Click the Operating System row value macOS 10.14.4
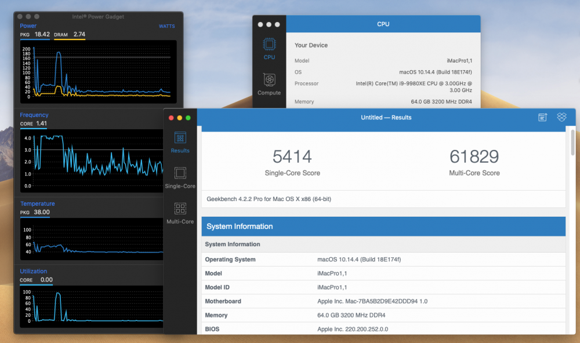Viewport: 580px width, 343px height. pos(359,260)
